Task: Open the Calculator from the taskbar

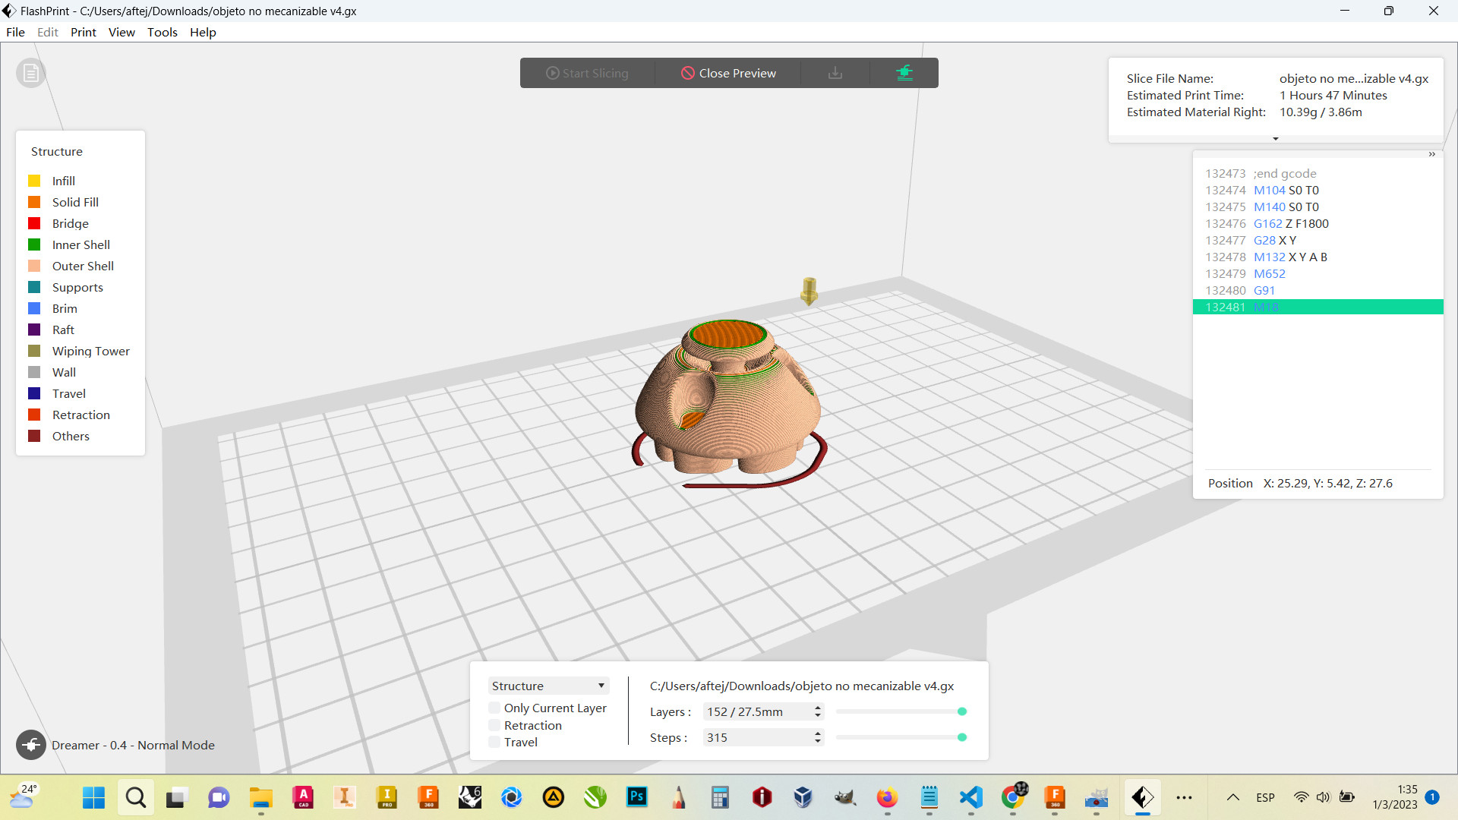Action: (x=720, y=797)
